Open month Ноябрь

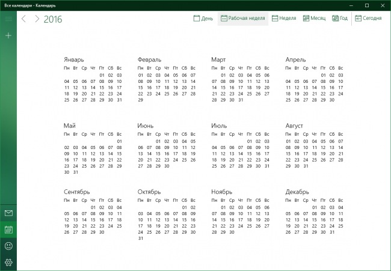(222, 192)
